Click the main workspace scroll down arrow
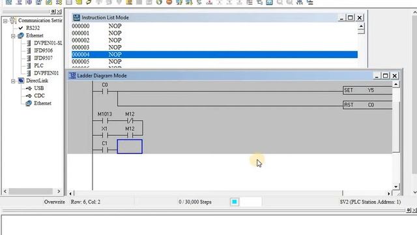The height and width of the screenshot is (235, 417). coord(414,192)
